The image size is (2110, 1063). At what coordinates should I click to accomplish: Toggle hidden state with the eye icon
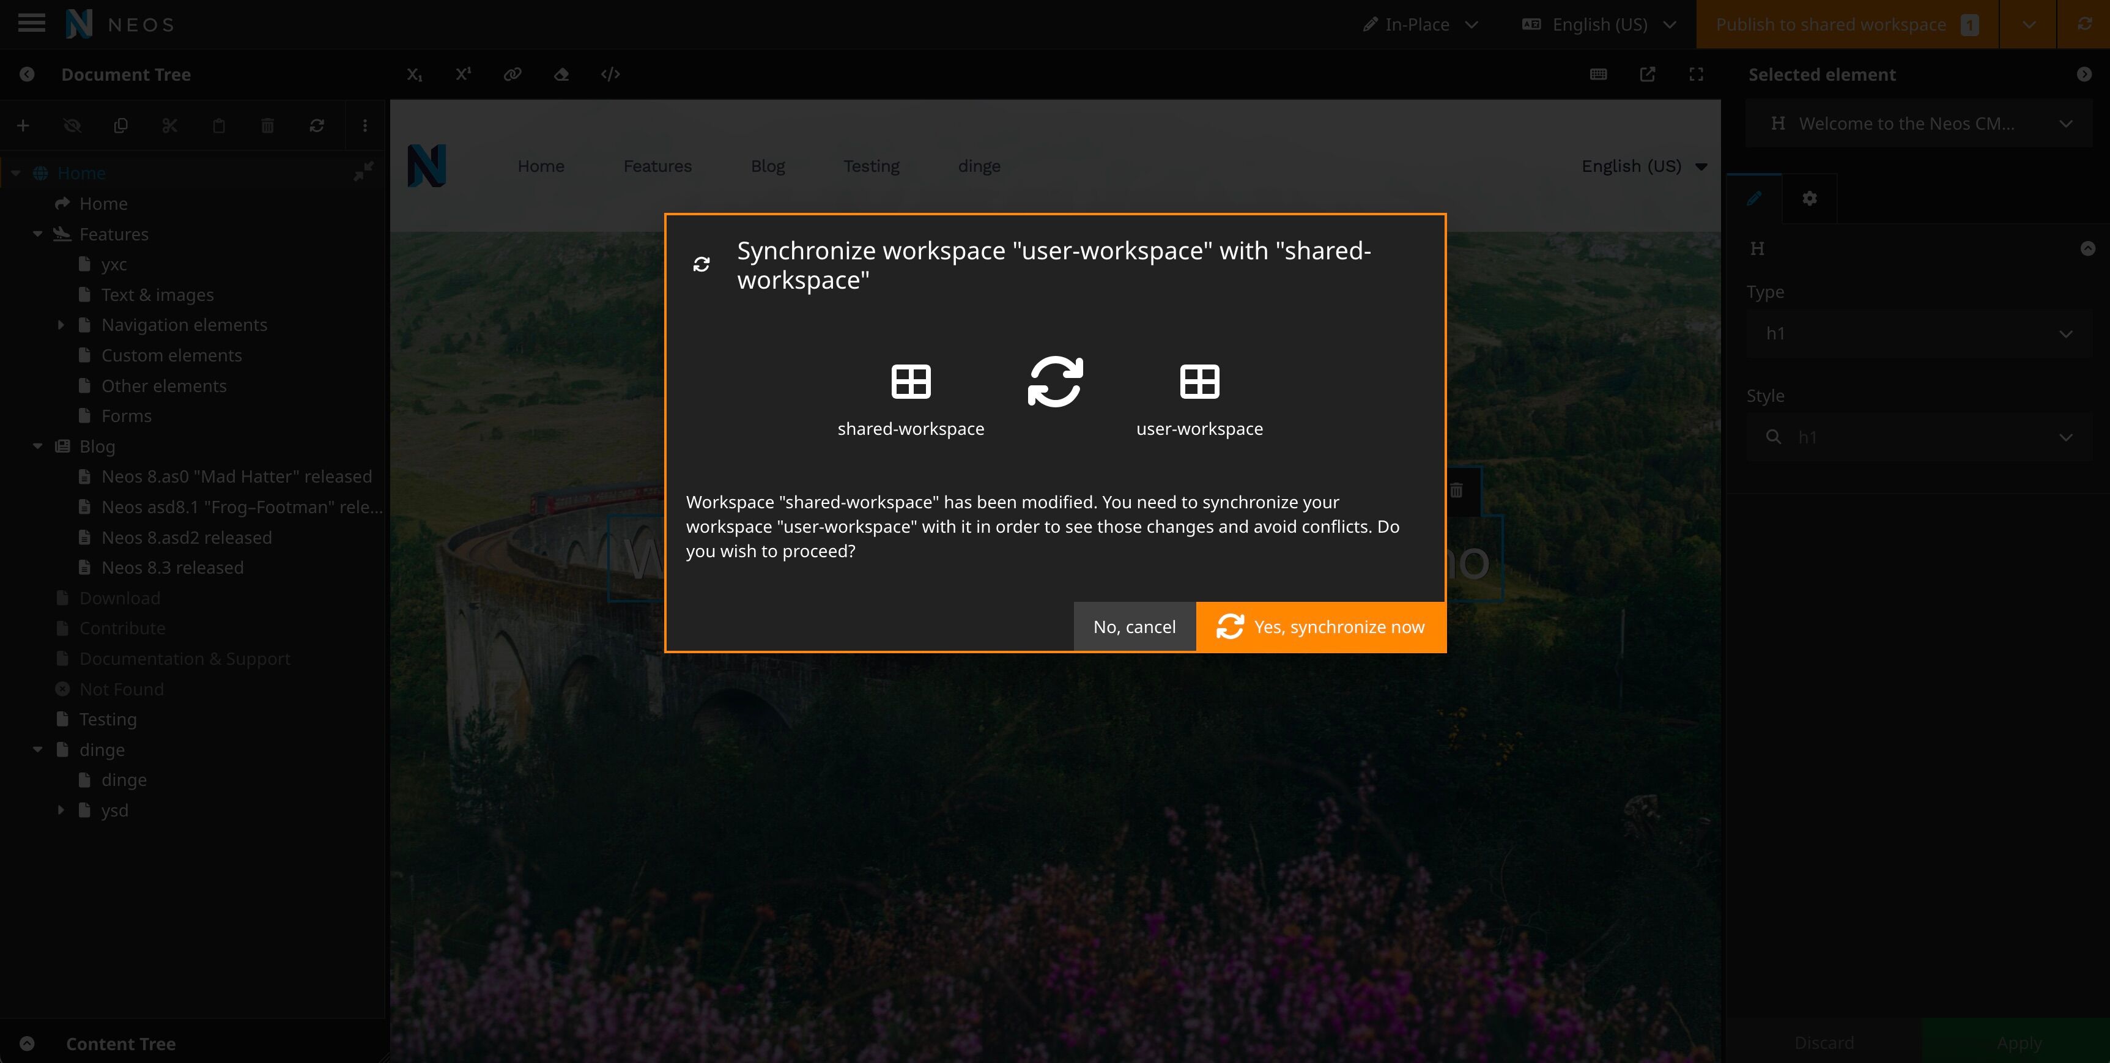72,125
